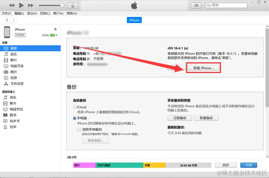The height and width of the screenshot is (178, 269).
Task: Click the iOS 16.4.1 (a) version text
Action: pos(178,48)
